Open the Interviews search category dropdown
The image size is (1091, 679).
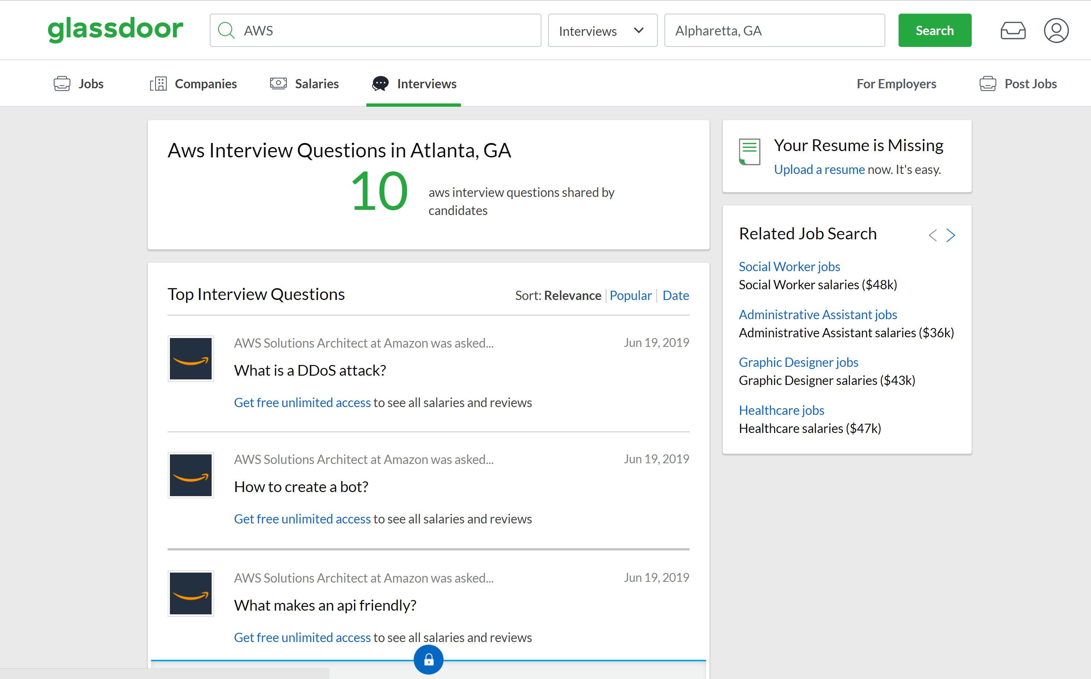coord(602,30)
